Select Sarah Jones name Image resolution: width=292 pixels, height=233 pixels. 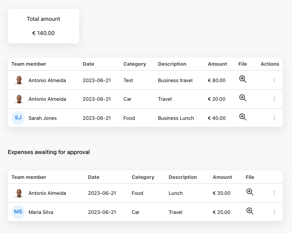tap(42, 118)
